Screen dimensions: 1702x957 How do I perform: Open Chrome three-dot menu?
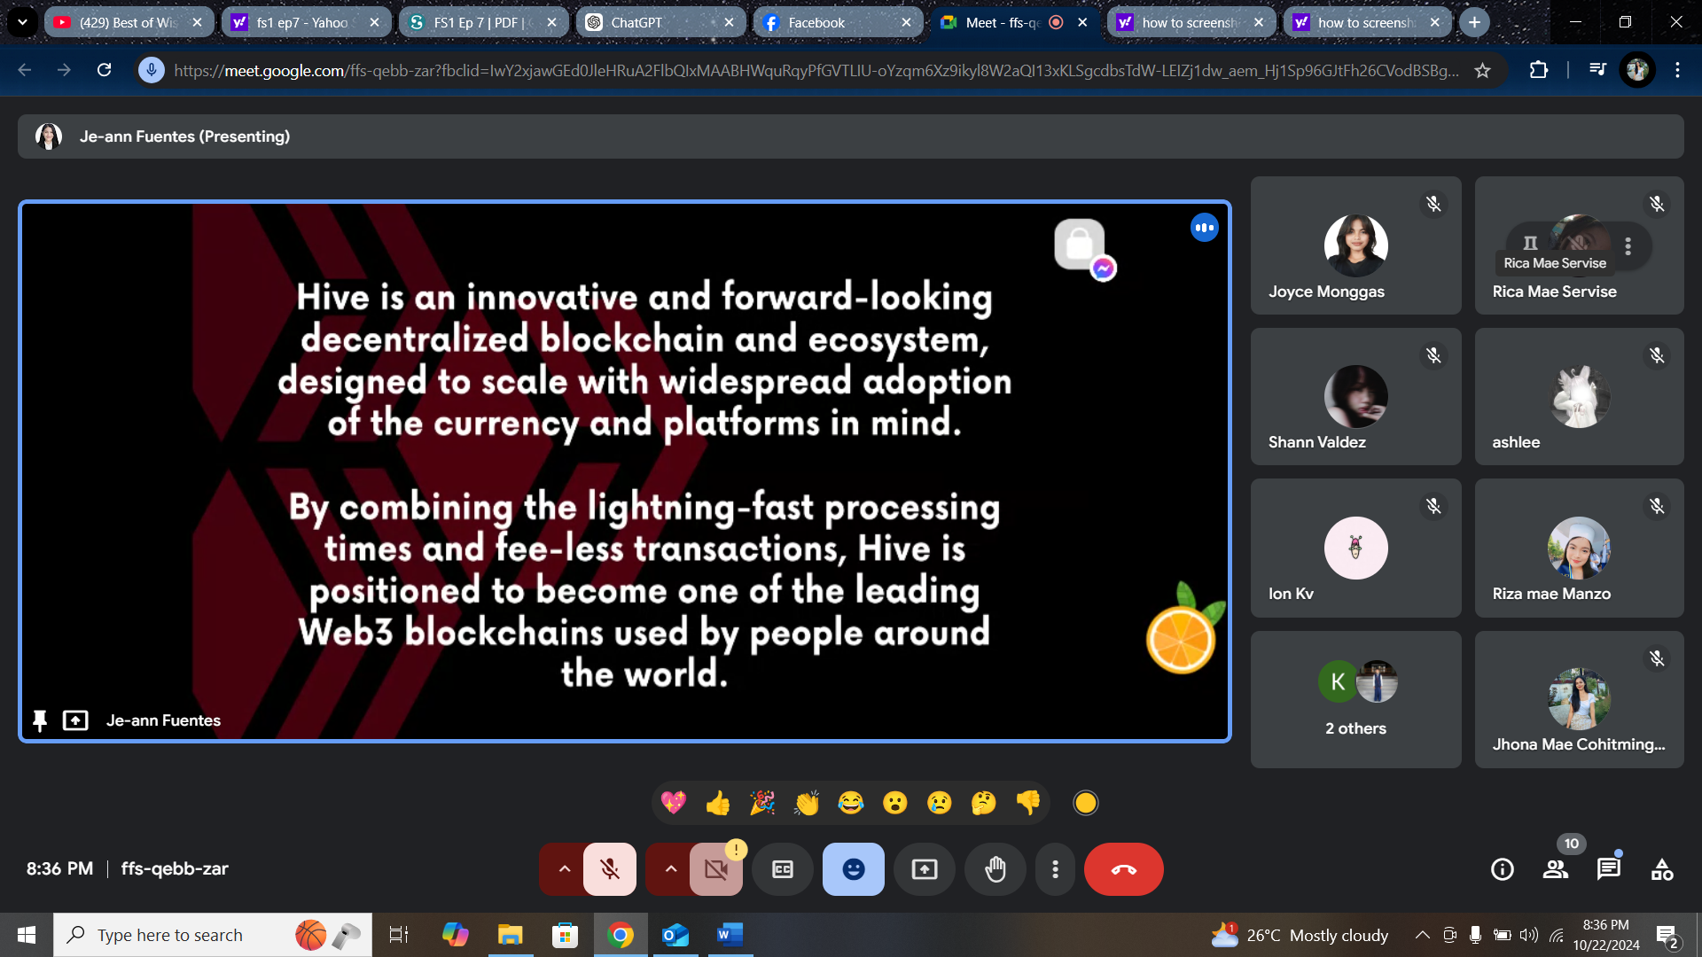click(x=1677, y=70)
